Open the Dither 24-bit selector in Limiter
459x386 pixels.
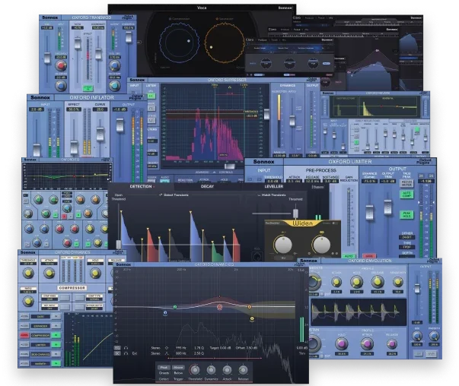[406, 237]
